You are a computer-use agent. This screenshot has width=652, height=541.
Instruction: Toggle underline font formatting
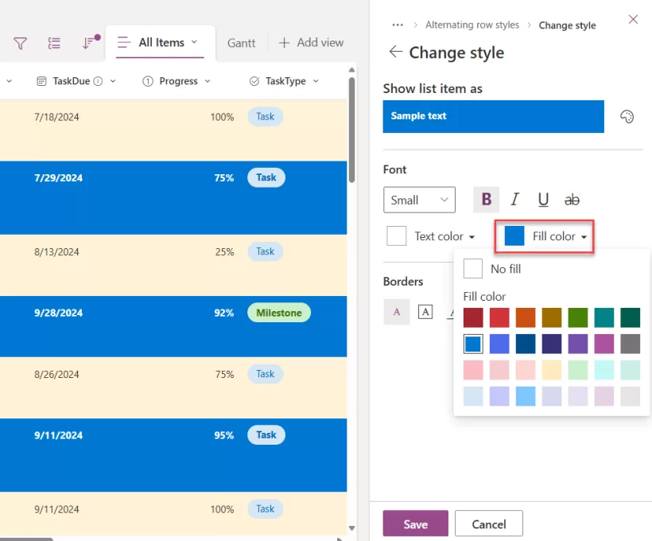(x=543, y=200)
